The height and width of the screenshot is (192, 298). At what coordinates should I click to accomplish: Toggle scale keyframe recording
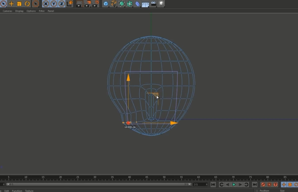pyautogui.click(x=290, y=184)
